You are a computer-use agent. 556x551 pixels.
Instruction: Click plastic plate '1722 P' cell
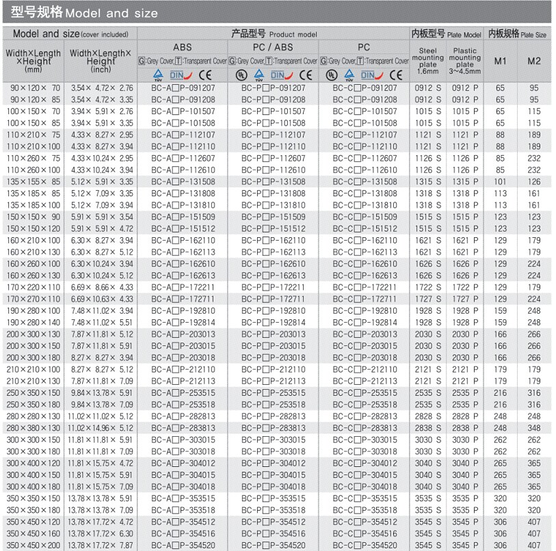coord(465,287)
